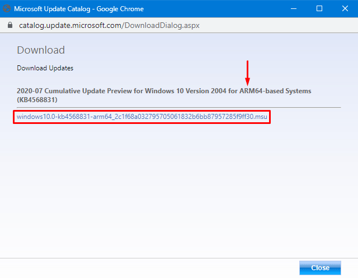Download the windows10.0-kb4568831-arm64 .msu file

click(x=142, y=117)
